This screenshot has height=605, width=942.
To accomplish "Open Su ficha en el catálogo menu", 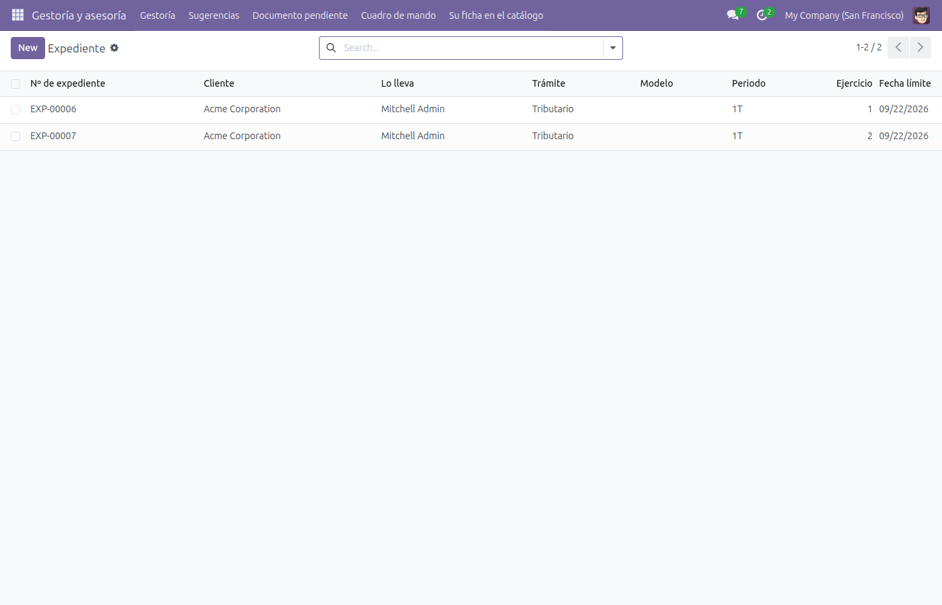I will tap(496, 15).
